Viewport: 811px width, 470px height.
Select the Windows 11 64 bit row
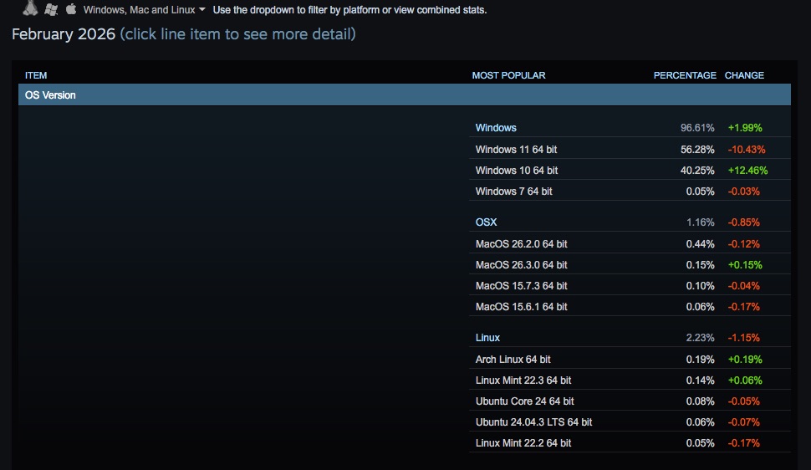pyautogui.click(x=516, y=150)
